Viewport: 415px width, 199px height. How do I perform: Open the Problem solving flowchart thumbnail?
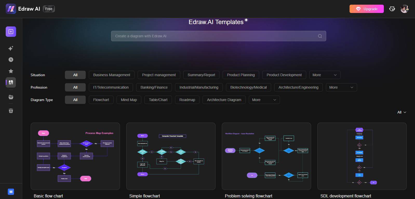pyautogui.click(x=266, y=156)
